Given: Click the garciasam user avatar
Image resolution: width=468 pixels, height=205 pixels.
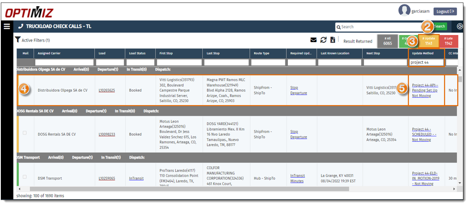Looking at the screenshot, I should [404, 11].
